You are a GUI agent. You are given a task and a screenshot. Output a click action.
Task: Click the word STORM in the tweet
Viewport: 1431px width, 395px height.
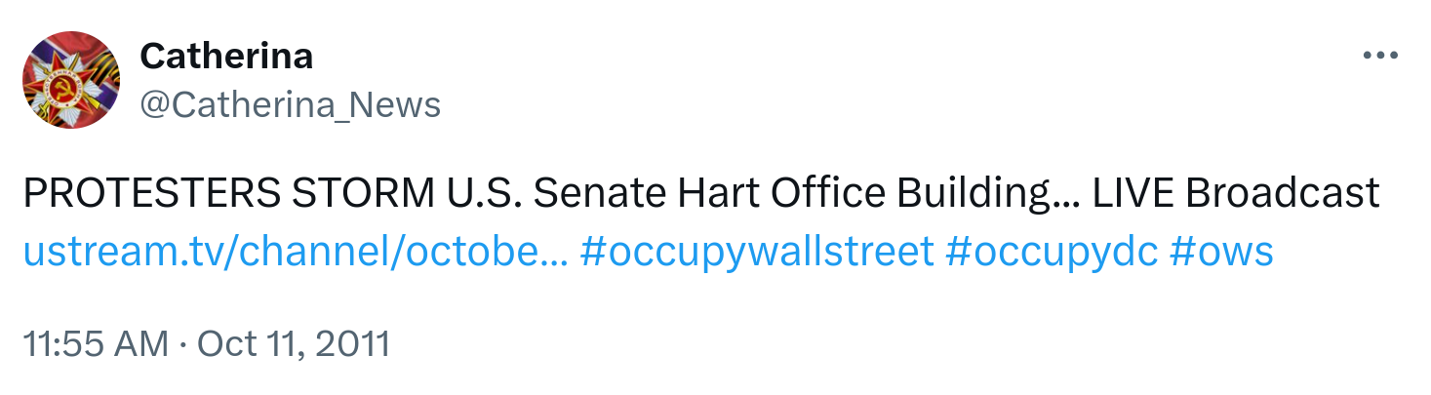(362, 194)
